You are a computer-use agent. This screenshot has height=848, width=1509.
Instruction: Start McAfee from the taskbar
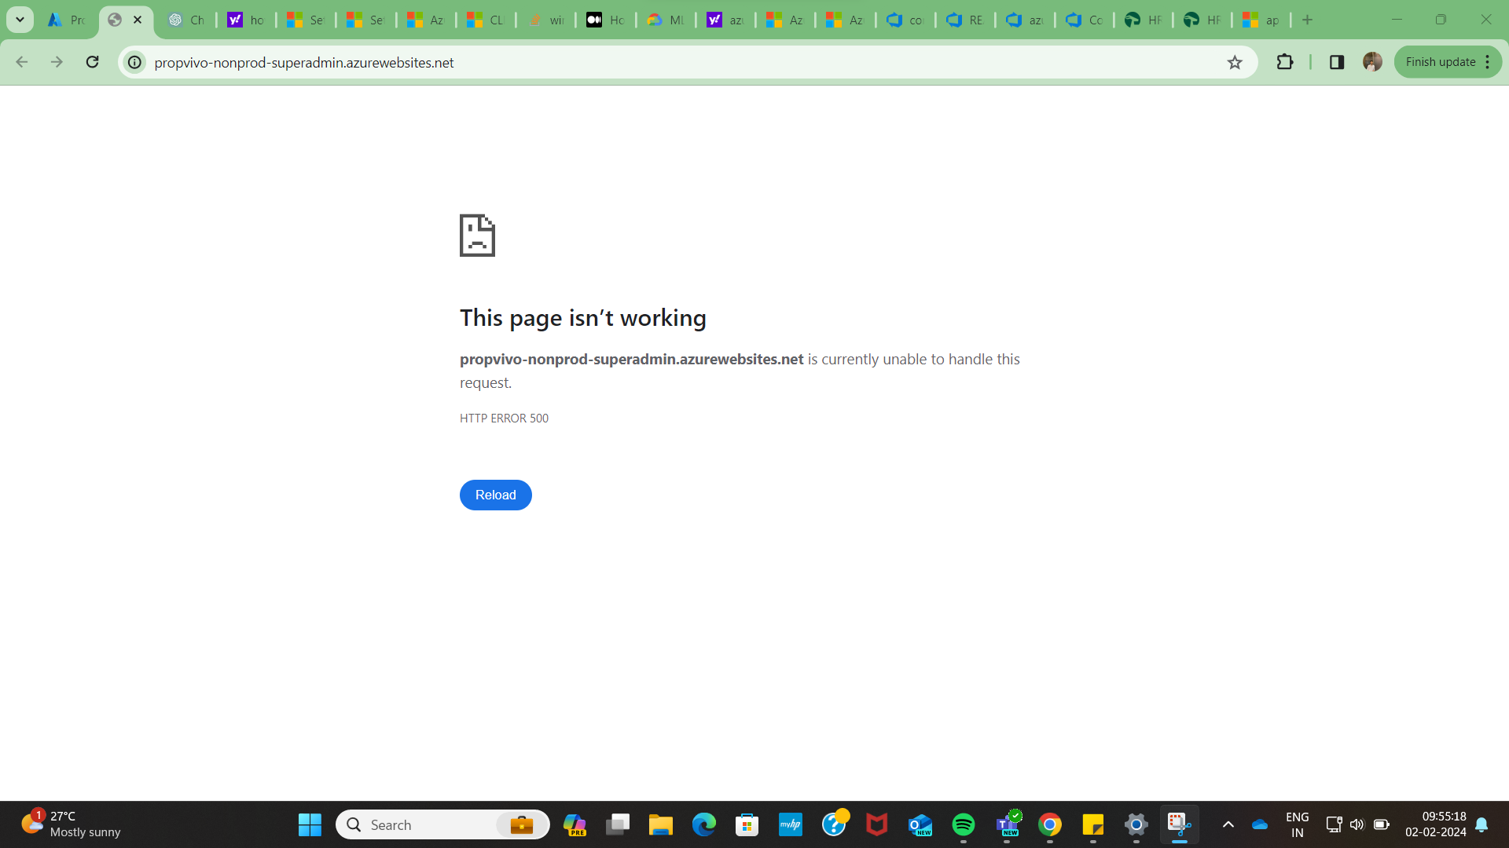pyautogui.click(x=878, y=824)
